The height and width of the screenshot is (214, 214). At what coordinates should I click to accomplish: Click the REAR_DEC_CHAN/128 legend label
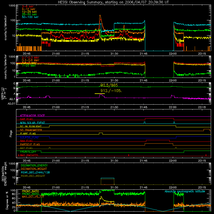pyautogui.click(x=35, y=173)
